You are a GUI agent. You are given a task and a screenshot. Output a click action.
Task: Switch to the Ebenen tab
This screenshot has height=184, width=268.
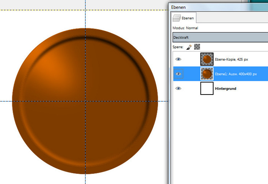(x=184, y=18)
